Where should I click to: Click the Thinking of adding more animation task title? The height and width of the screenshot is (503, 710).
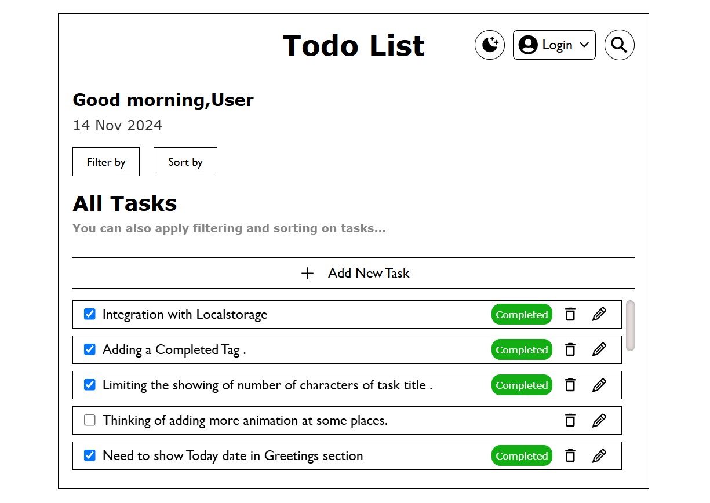(x=245, y=421)
